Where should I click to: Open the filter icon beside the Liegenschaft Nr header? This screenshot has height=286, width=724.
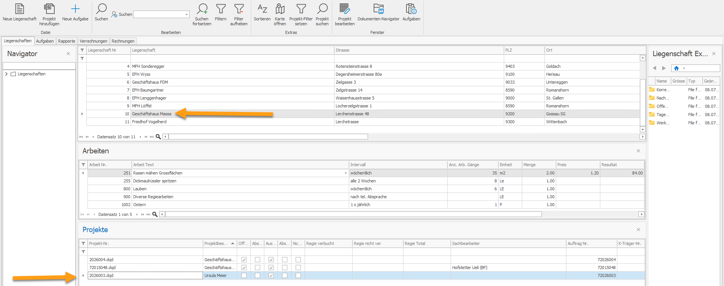[x=82, y=50]
